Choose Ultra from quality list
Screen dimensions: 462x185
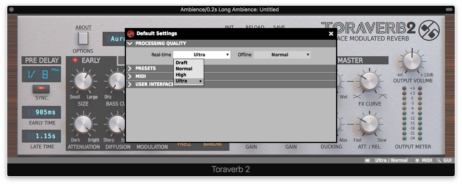189,81
